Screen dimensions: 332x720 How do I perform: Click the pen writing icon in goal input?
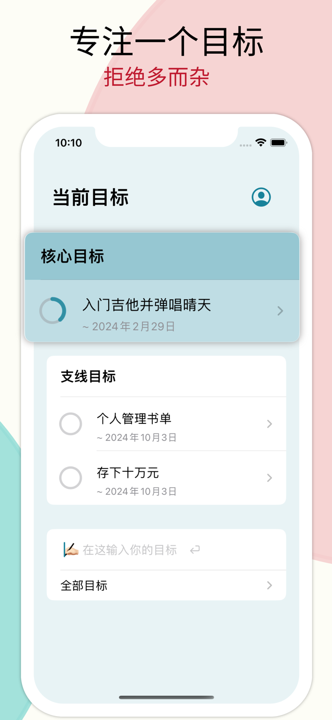[x=70, y=550]
